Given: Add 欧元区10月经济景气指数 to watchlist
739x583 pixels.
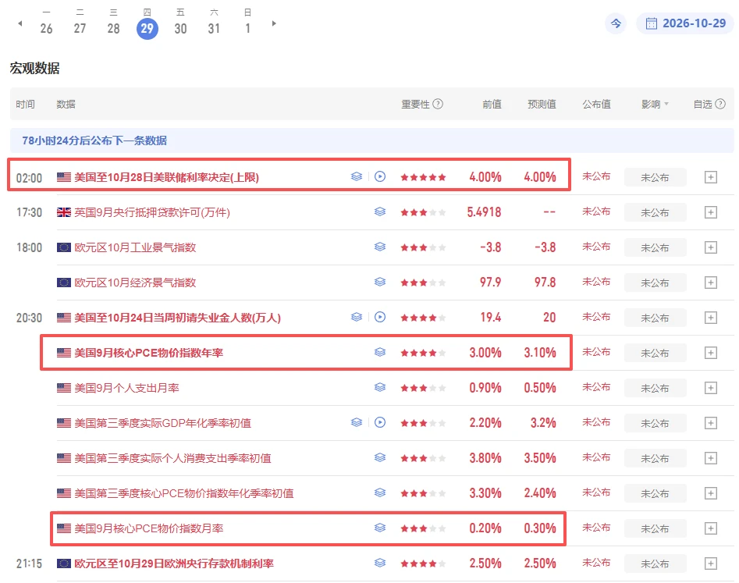Looking at the screenshot, I should [x=711, y=283].
